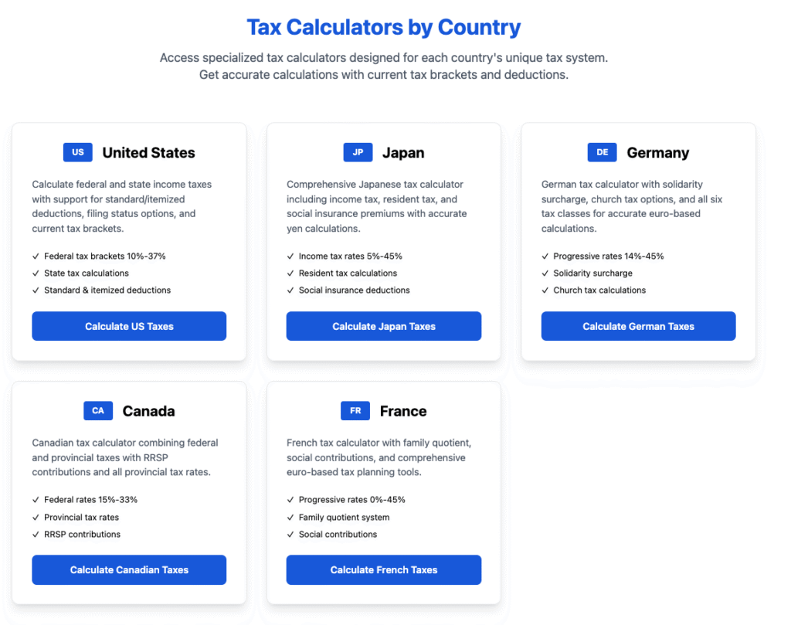Click the FR country badge icon
Image resolution: width=791 pixels, height=625 pixels.
coord(355,411)
